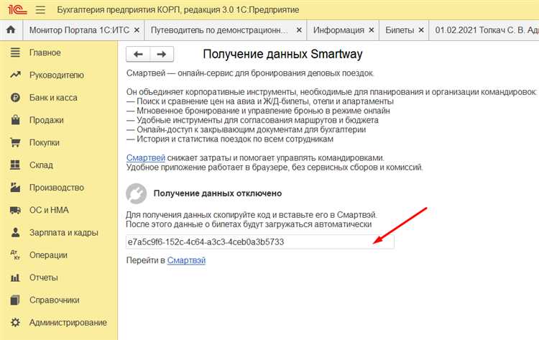Viewport: 539px width, 340px height.
Task: Open the Банк и касса section
Action: tap(53, 98)
